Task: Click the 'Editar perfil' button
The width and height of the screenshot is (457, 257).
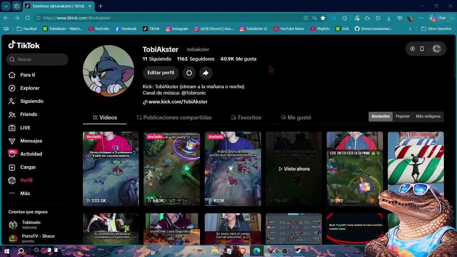Action: 161,73
